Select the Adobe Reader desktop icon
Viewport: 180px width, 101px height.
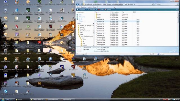point(39,43)
